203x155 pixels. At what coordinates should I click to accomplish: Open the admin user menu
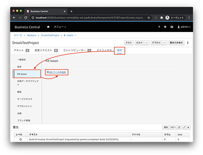pos(184,27)
